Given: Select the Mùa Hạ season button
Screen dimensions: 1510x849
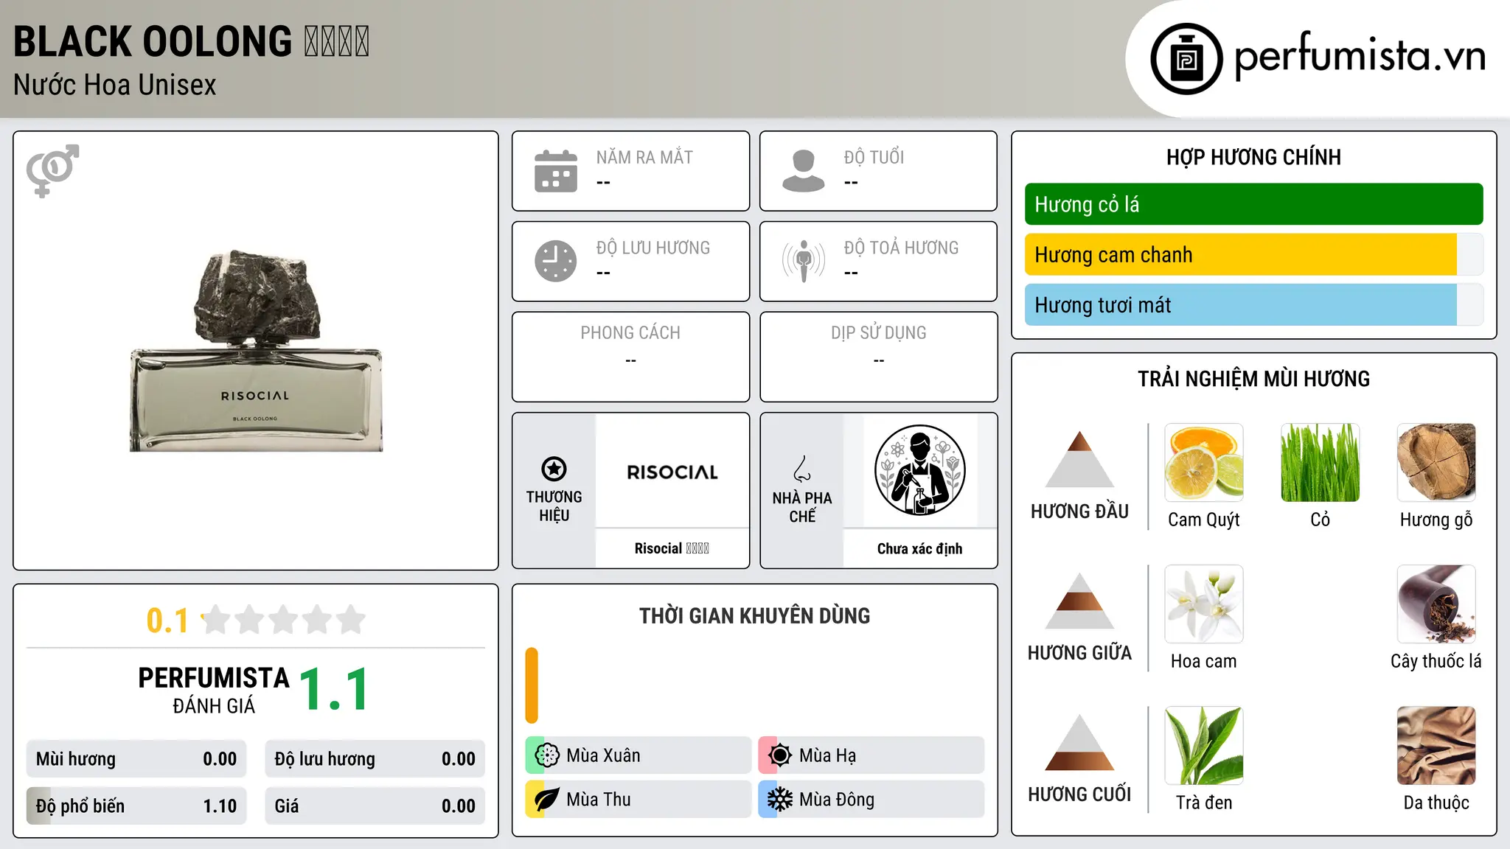Looking at the screenshot, I should tap(871, 755).
